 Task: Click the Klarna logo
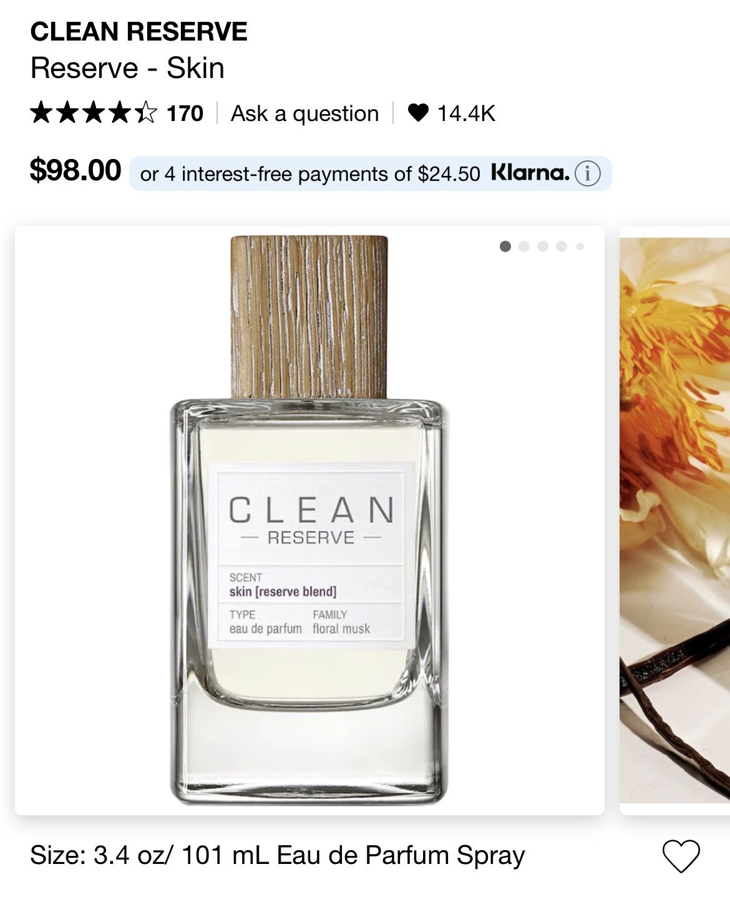(x=530, y=173)
